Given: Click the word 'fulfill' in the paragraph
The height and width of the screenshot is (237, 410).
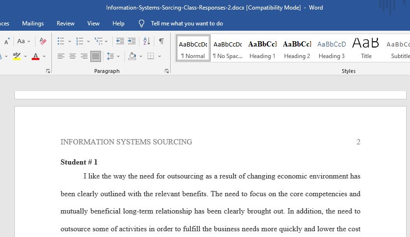Looking at the screenshot, I should (191, 229).
